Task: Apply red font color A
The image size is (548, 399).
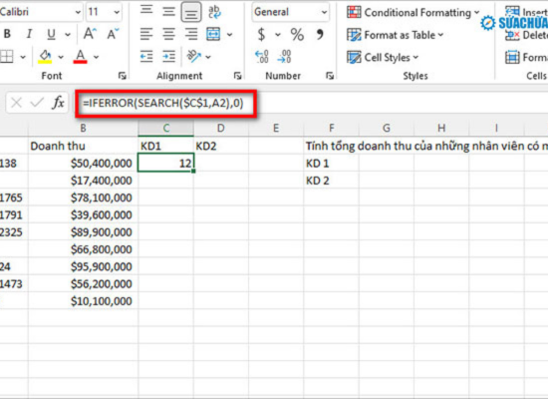Action: tap(80, 56)
